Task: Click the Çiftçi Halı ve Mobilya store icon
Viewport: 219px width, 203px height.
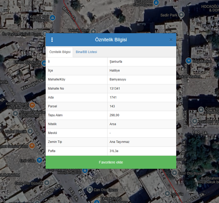Action: pyautogui.click(x=85, y=171)
